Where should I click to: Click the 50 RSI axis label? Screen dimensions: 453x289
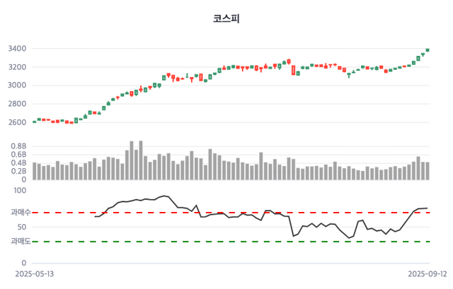click(x=22, y=227)
